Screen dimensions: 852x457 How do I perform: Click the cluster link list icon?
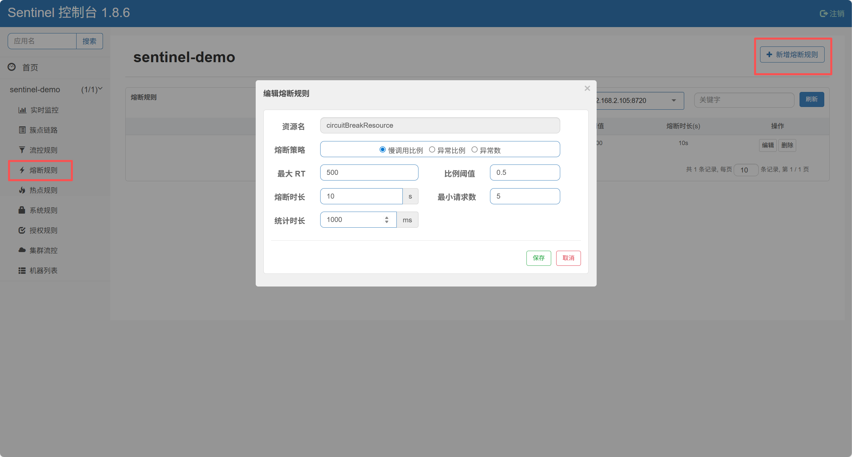point(22,130)
